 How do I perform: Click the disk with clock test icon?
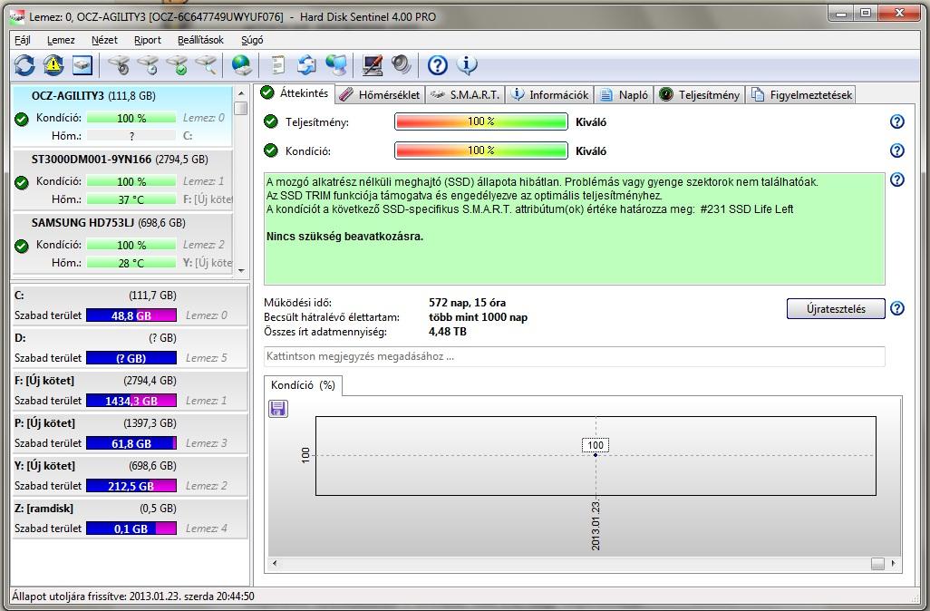tap(149, 64)
